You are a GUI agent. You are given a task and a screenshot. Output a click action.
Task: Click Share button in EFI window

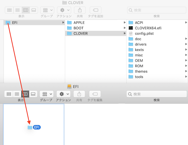79,94
